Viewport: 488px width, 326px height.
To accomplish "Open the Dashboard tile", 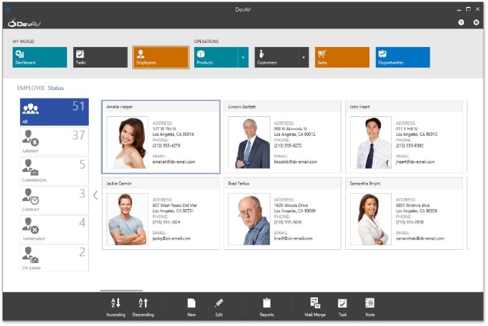I will pyautogui.click(x=40, y=57).
